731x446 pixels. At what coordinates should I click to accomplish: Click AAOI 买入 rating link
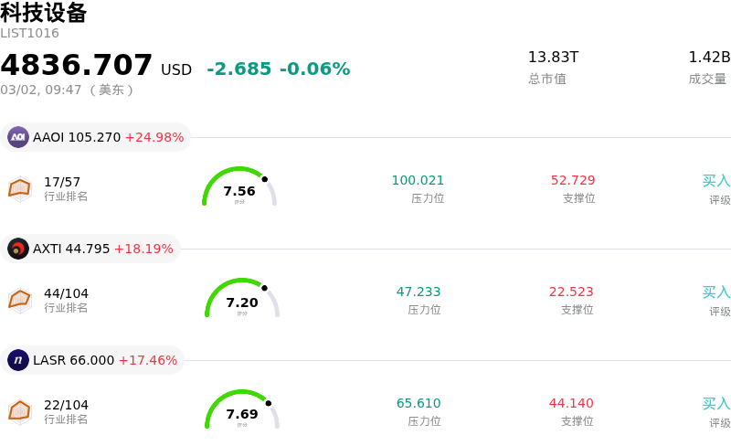pos(715,180)
